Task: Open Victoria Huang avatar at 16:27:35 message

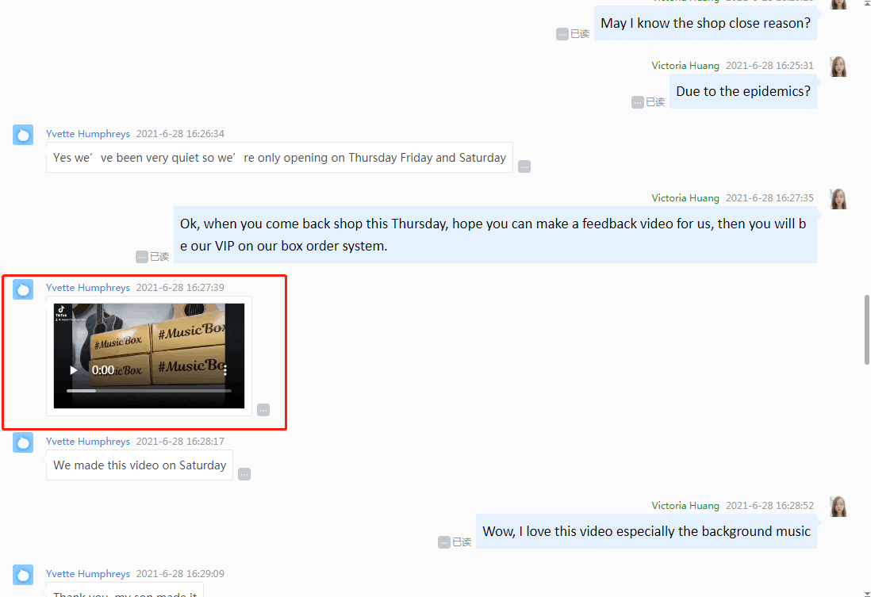Action: pos(838,199)
